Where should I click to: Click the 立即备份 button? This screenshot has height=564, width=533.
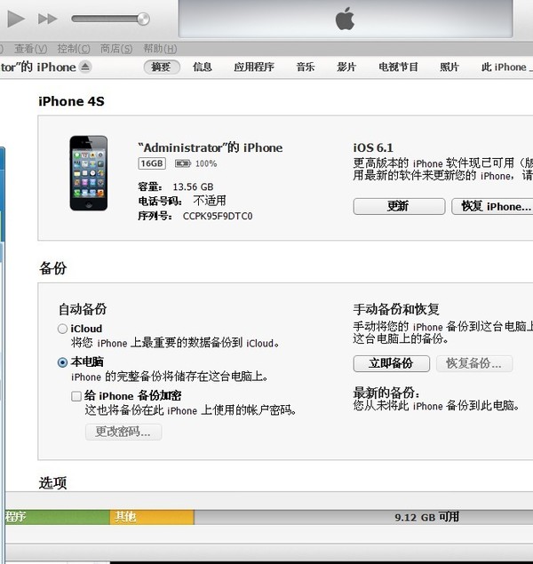(x=391, y=363)
